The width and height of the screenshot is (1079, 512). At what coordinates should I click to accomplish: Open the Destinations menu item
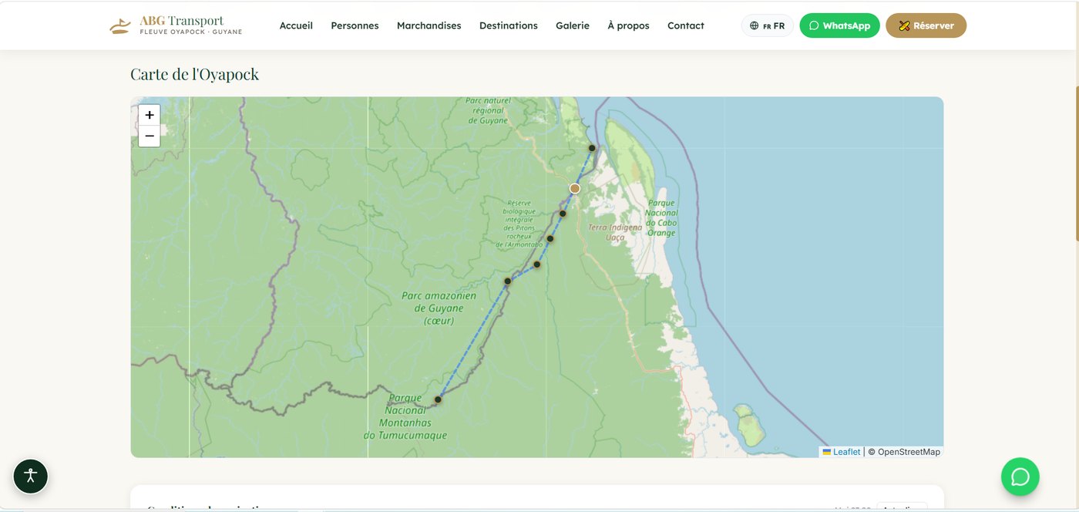pyautogui.click(x=509, y=25)
